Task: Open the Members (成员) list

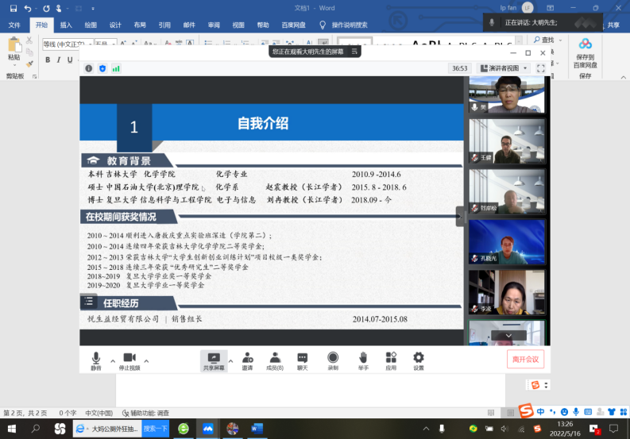Action: [x=275, y=359]
